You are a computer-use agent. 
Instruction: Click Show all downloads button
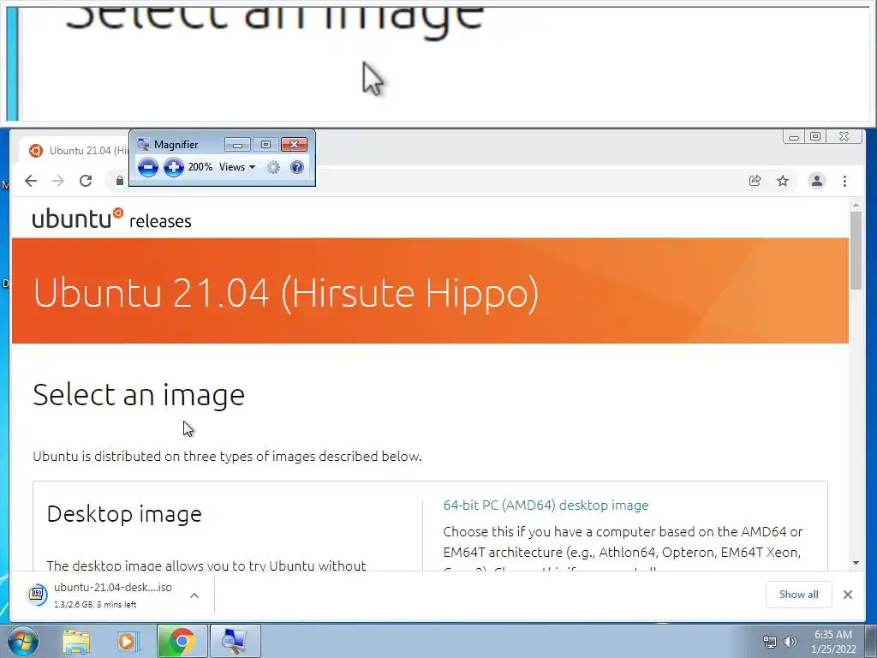pos(799,595)
